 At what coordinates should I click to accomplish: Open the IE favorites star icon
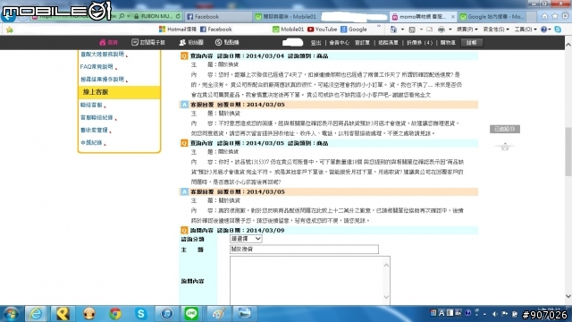point(555,16)
